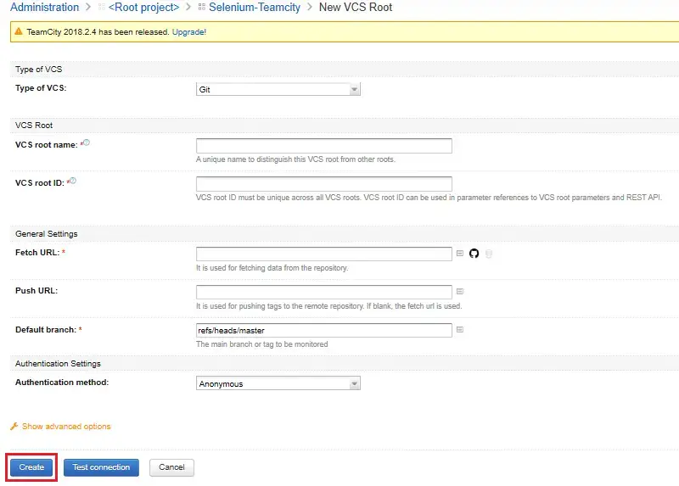
Task: Click the 'The main branch or tag to be monitored' hint
Action: click(x=262, y=344)
